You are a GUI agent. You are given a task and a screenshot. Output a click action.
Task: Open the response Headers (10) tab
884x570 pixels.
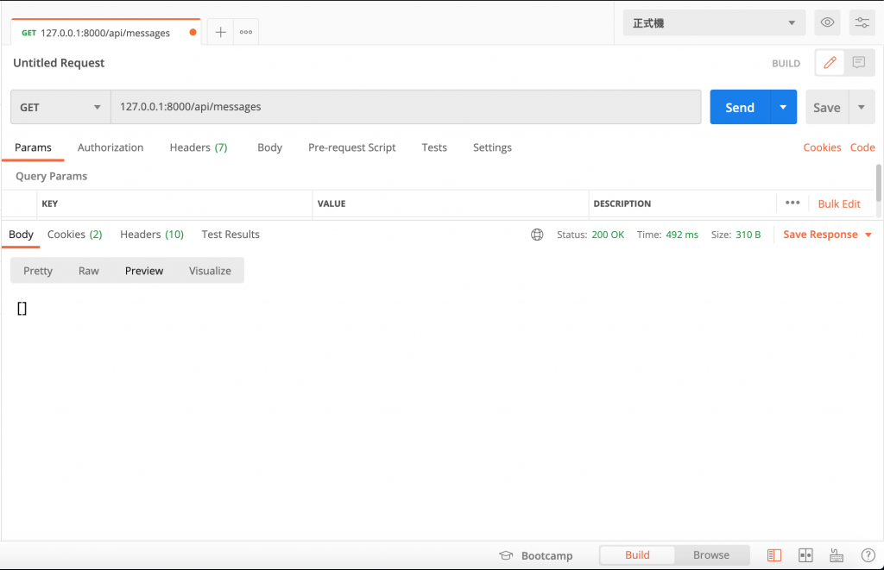(x=152, y=235)
